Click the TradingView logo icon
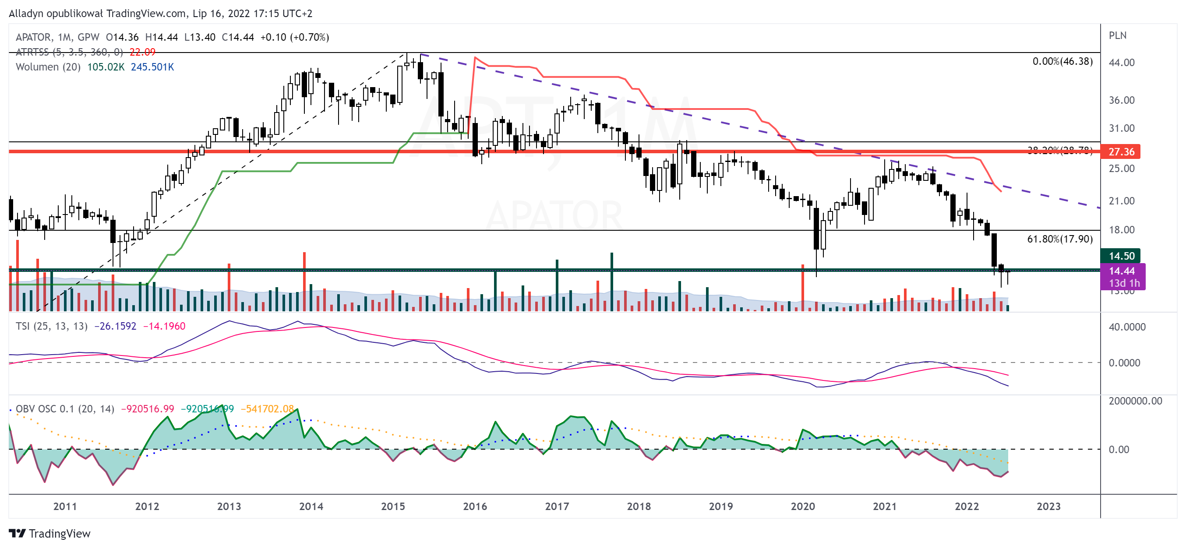The width and height of the screenshot is (1186, 549). coord(17,533)
